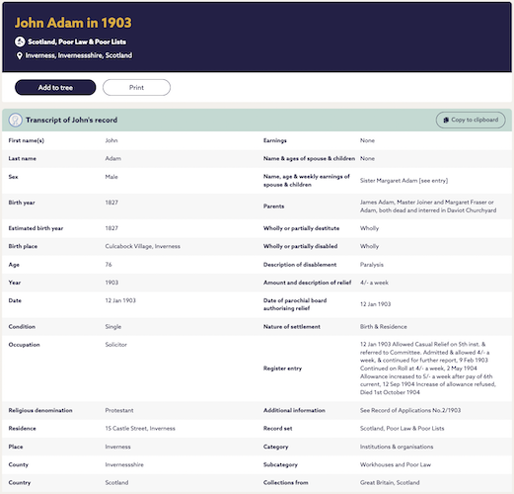Click 'See Record of Applications No.2/1903'
514x494 pixels.
[x=410, y=410]
